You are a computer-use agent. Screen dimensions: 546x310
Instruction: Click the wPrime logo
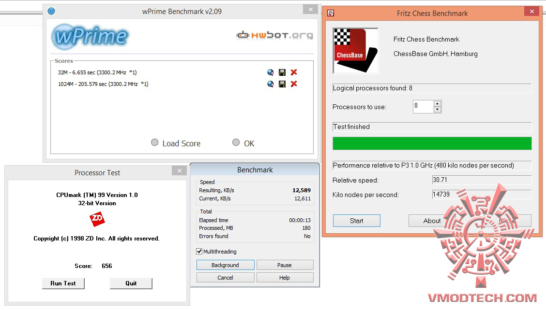(x=90, y=37)
